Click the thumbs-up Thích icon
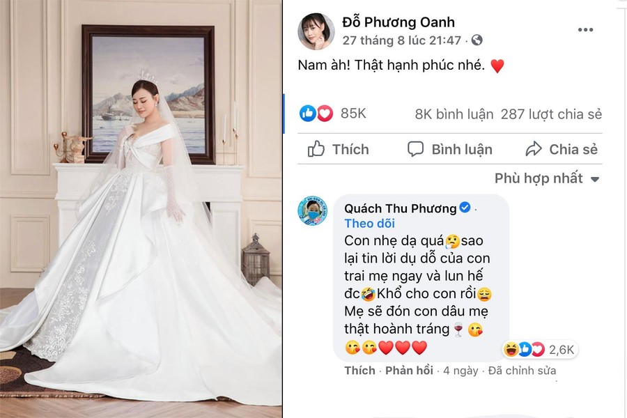627x418 pixels. [x=316, y=149]
